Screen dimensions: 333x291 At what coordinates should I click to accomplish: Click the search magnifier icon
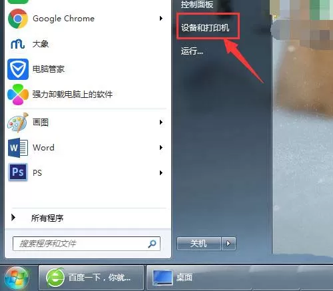tap(152, 244)
